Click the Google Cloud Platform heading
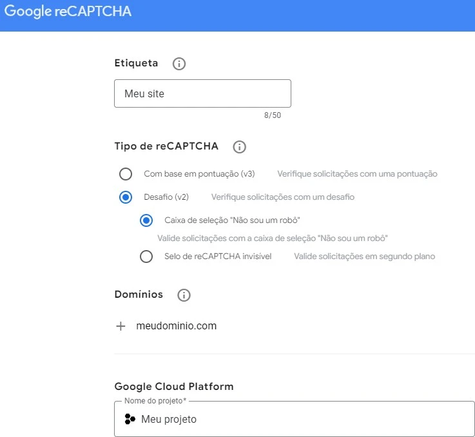475x437 pixels. [174, 386]
